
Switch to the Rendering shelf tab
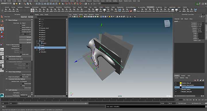pyautogui.click(x=59, y=7)
